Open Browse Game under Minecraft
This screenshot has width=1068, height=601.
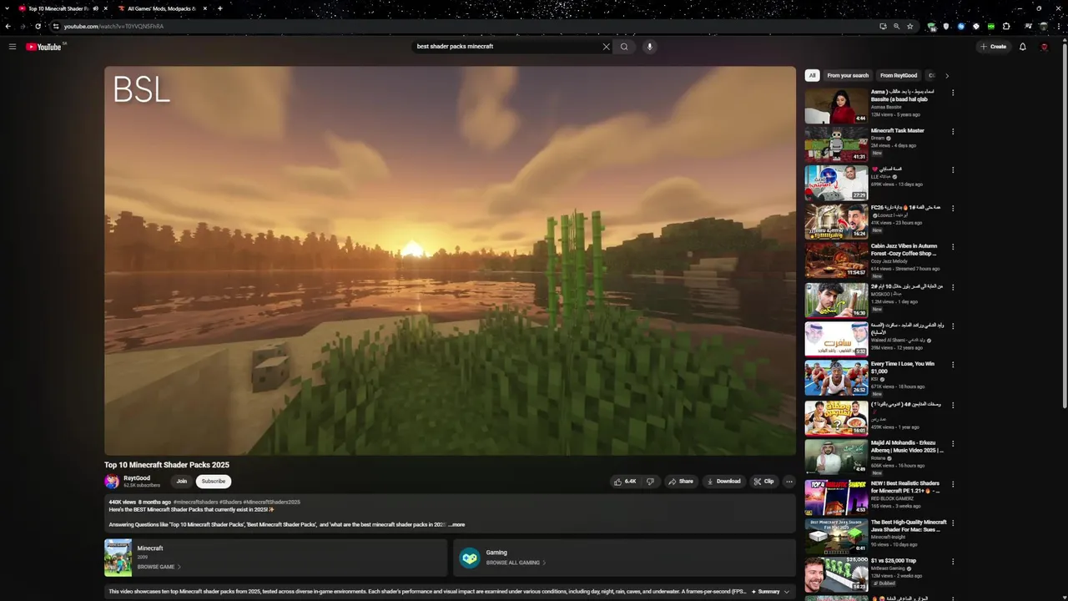coord(159,567)
